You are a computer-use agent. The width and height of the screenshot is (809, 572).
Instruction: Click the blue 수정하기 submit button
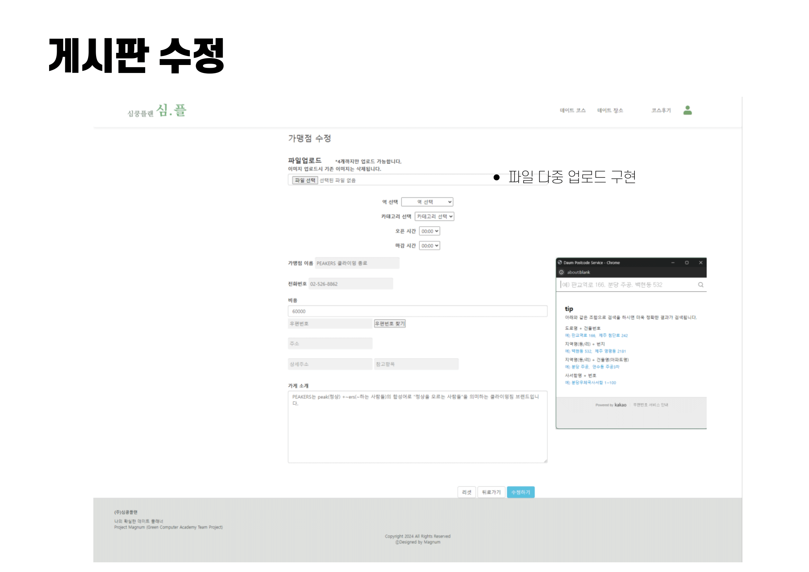pos(520,493)
